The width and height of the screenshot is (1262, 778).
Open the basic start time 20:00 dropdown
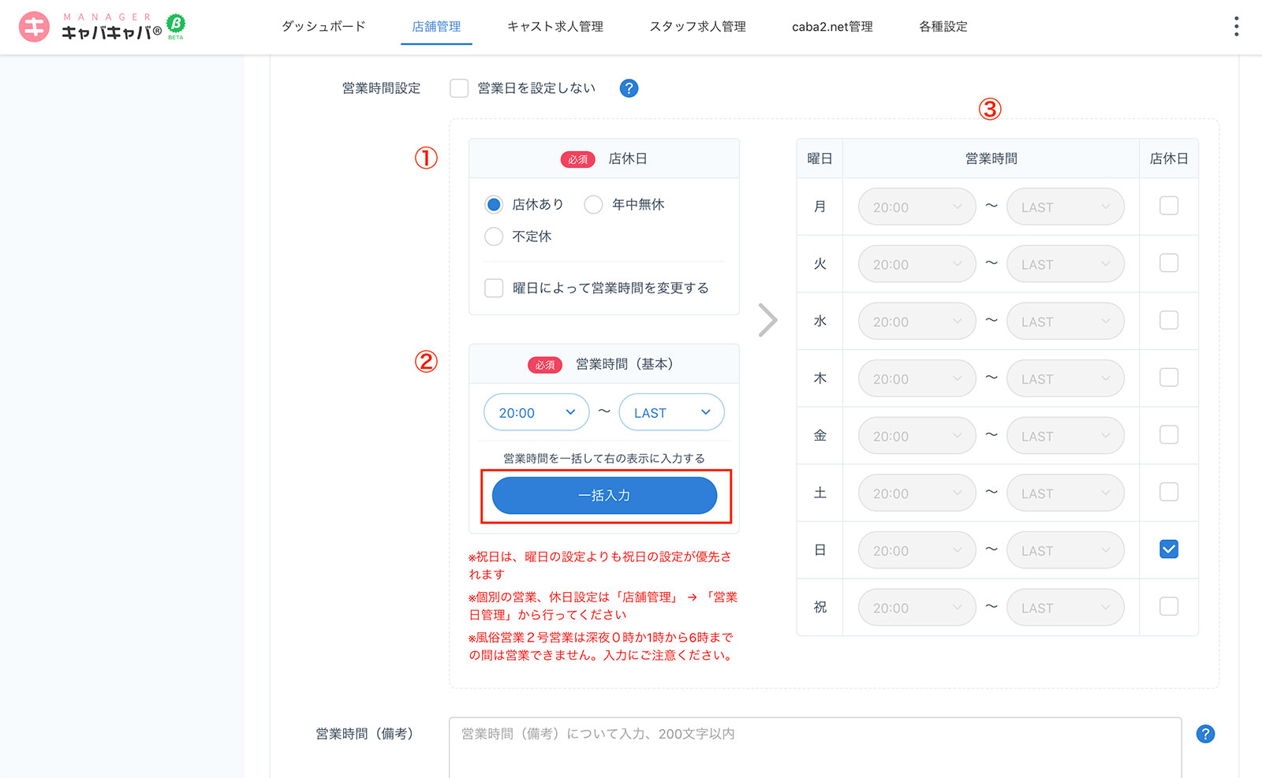(536, 412)
